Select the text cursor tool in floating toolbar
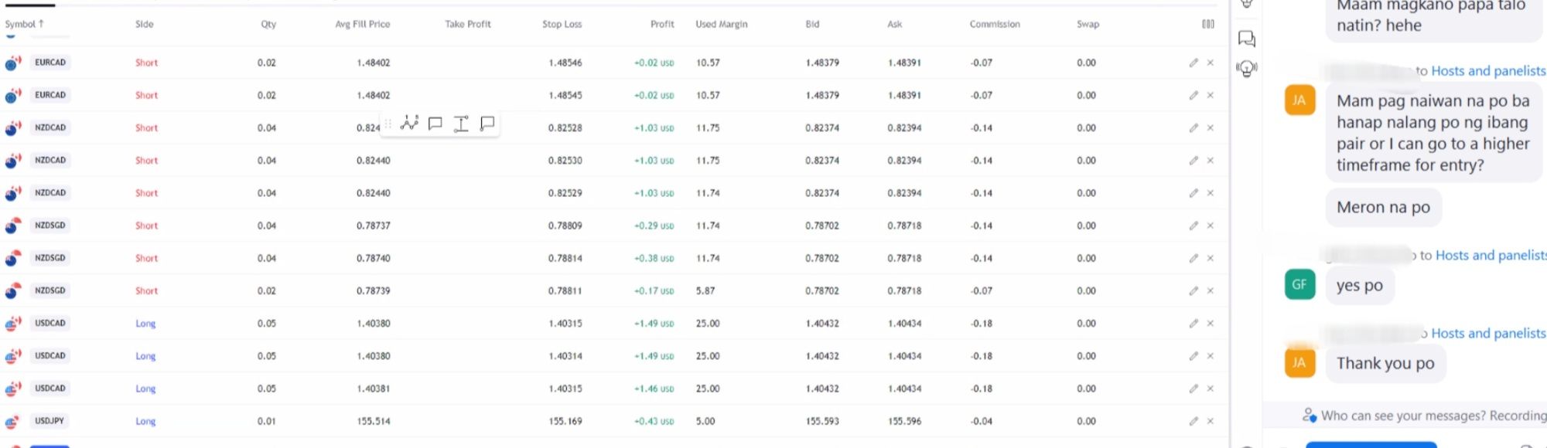The image size is (1547, 448). point(461,124)
